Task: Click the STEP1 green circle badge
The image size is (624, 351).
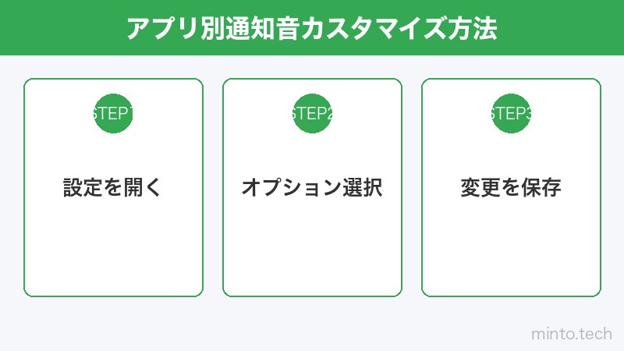Action: point(113,113)
